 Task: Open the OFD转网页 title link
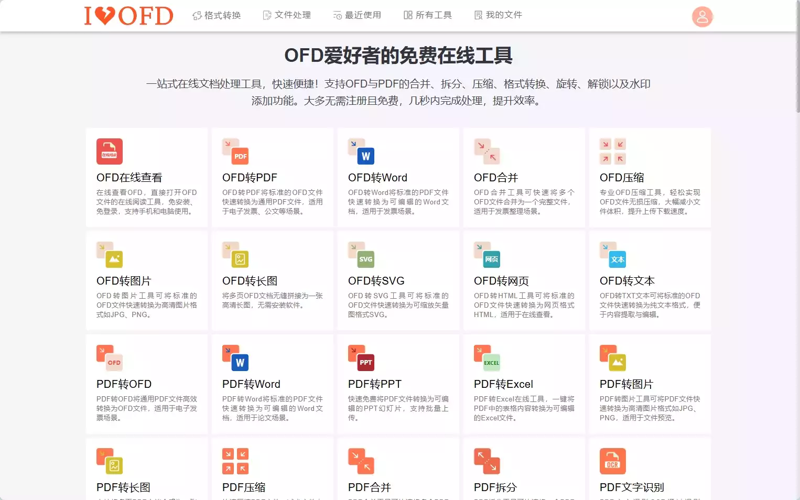[501, 281]
